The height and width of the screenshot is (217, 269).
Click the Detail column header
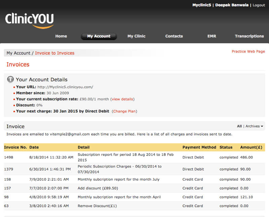(x=83, y=147)
